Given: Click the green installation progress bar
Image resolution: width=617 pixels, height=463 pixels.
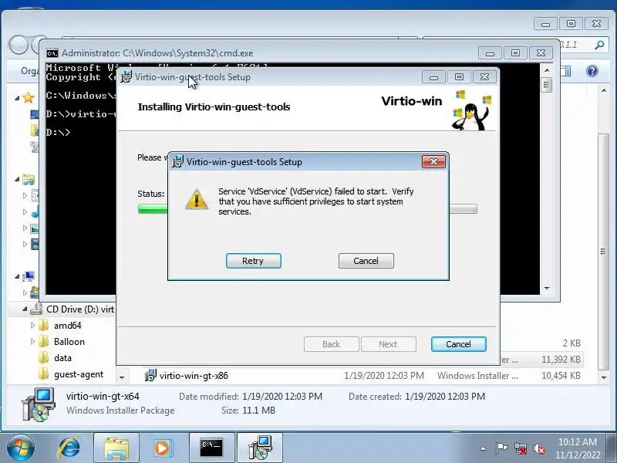Looking at the screenshot, I should (153, 208).
